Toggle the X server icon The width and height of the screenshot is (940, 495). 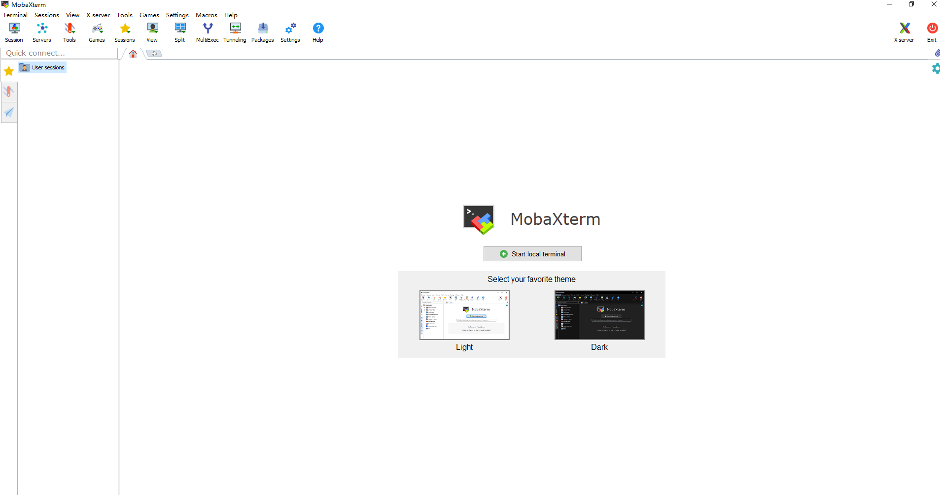(905, 32)
